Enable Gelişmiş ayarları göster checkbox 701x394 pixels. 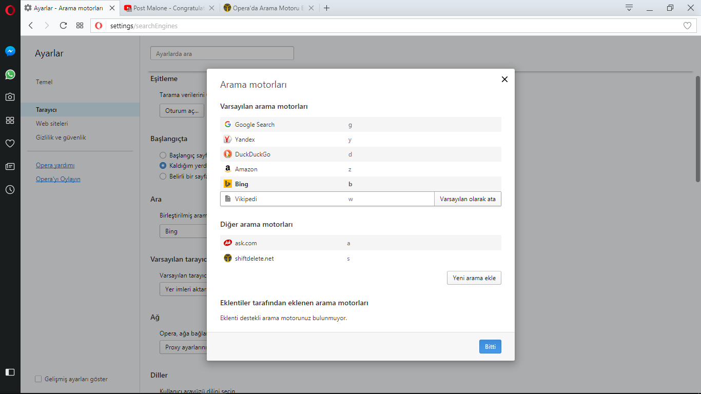click(x=38, y=379)
